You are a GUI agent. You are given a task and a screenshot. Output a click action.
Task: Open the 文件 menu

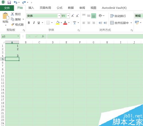click(x=7, y=8)
